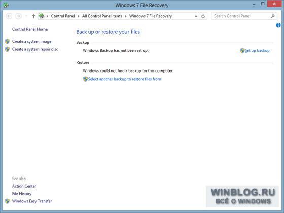Open the address bar history dropdown

(196, 16)
